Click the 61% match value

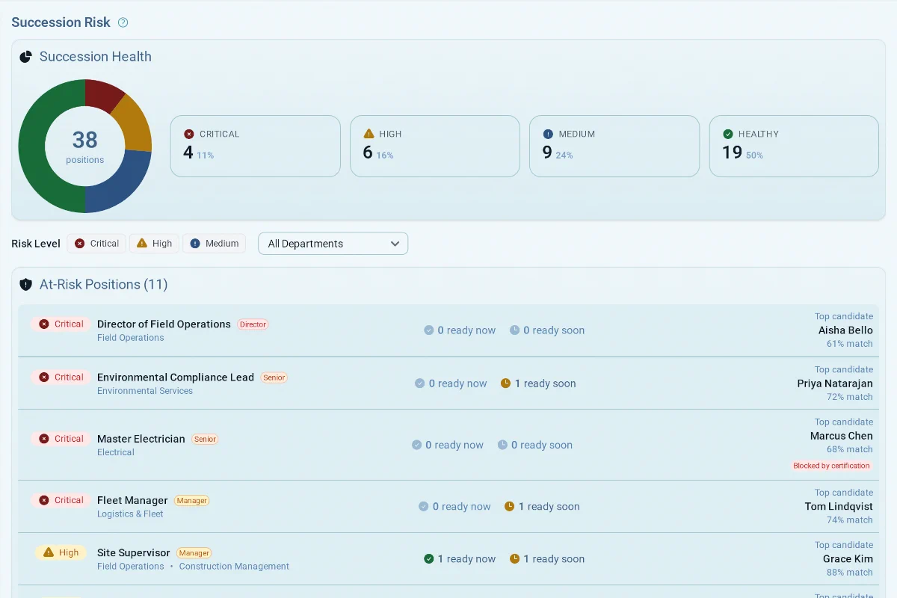(x=849, y=344)
